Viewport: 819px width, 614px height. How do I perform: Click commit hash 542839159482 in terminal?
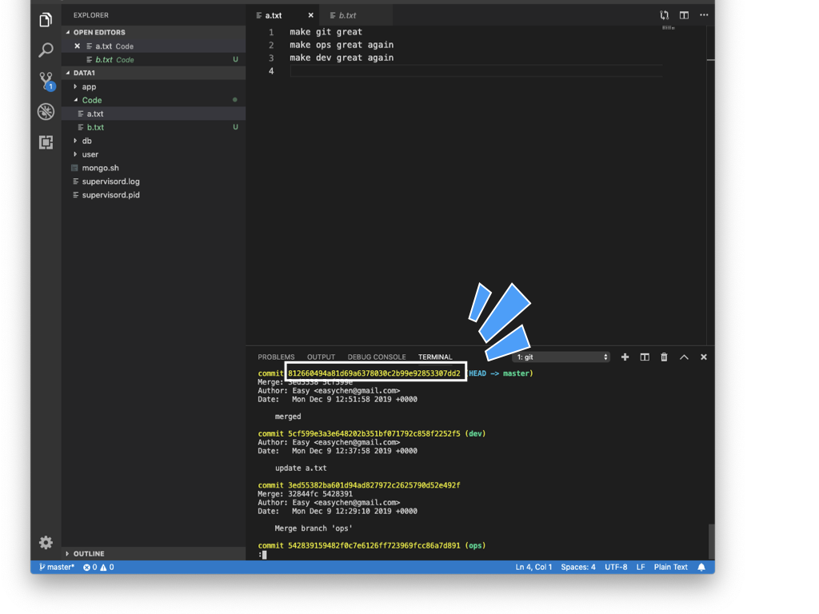coord(374,545)
